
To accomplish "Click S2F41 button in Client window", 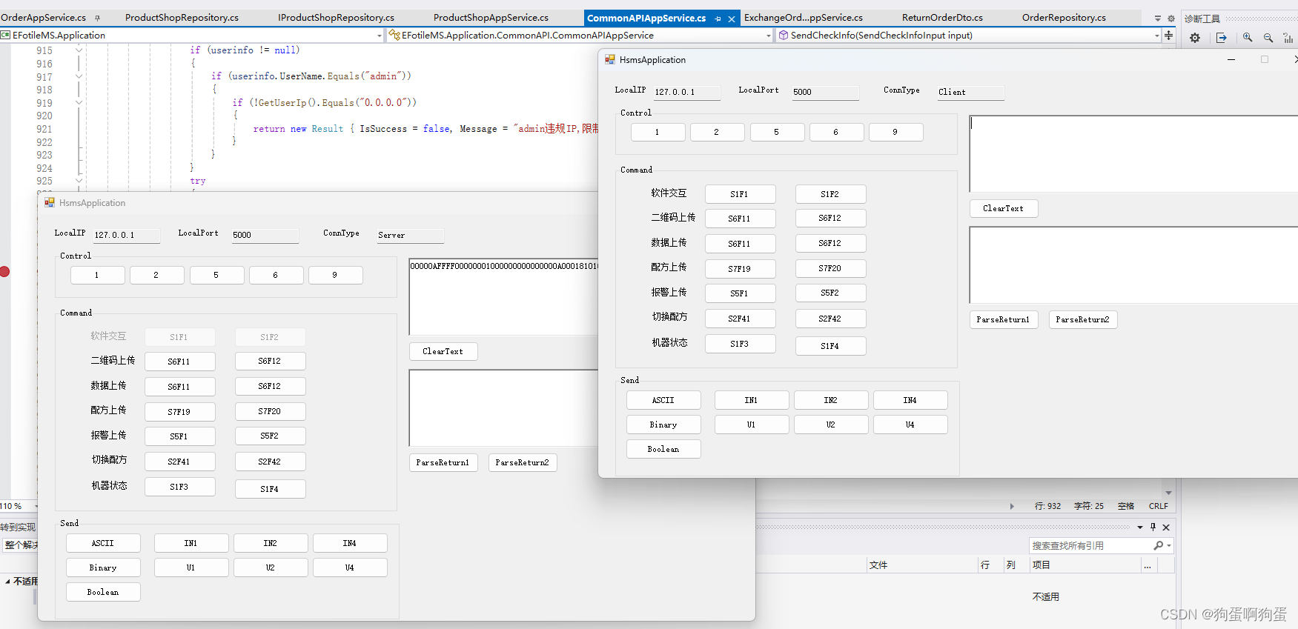I will pos(740,319).
